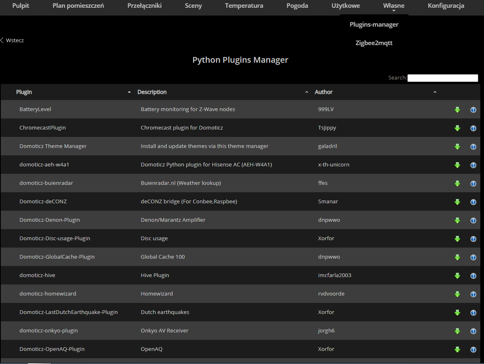The image size is (484, 364).
Task: Open info for Domoticz-OpenAQ-Plugin
Action: pos(473,350)
